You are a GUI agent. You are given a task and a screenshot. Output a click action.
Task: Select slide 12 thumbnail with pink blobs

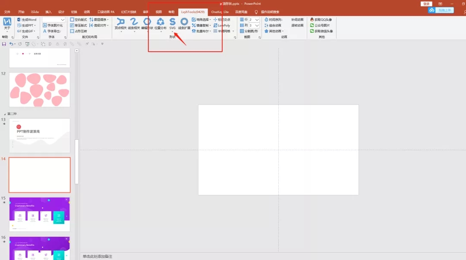pos(39,89)
